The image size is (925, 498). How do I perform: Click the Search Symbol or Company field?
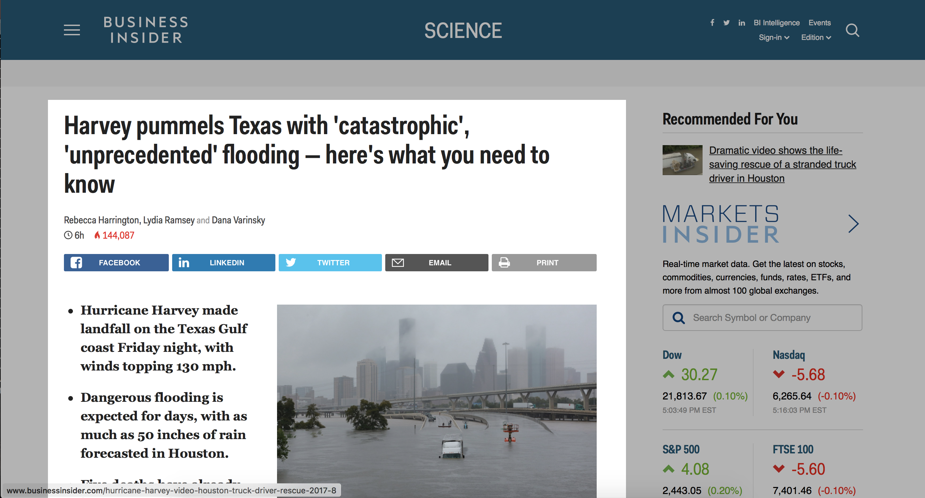tap(762, 317)
